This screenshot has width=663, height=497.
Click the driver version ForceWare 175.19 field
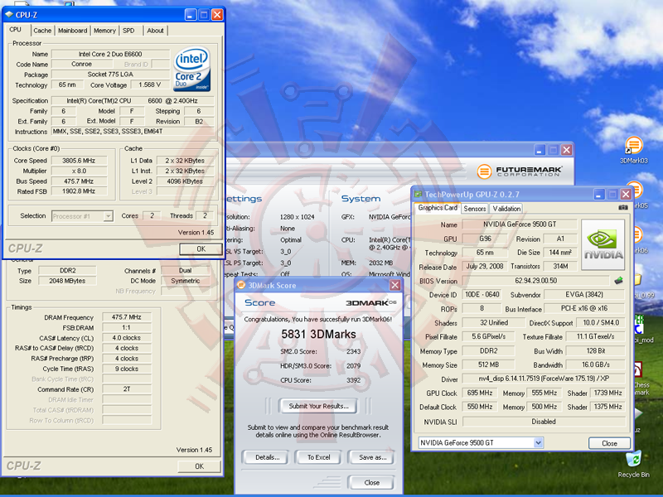click(544, 379)
